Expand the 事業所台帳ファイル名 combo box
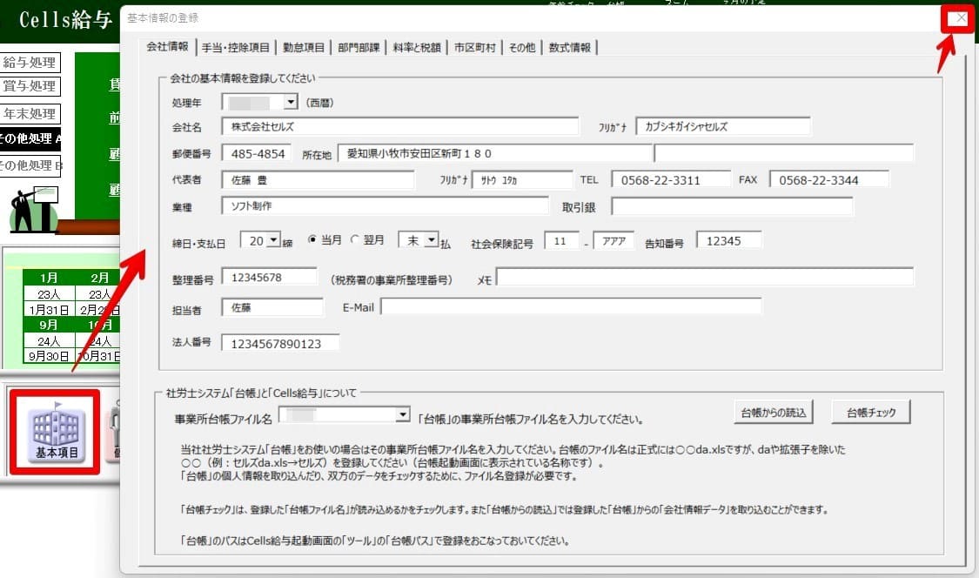 click(402, 415)
